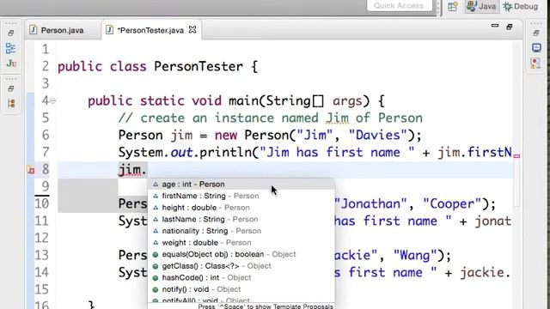Image resolution: width=550 pixels, height=309 pixels.
Task: Switch to the Debug perspective
Action: pyautogui.click(x=521, y=6)
